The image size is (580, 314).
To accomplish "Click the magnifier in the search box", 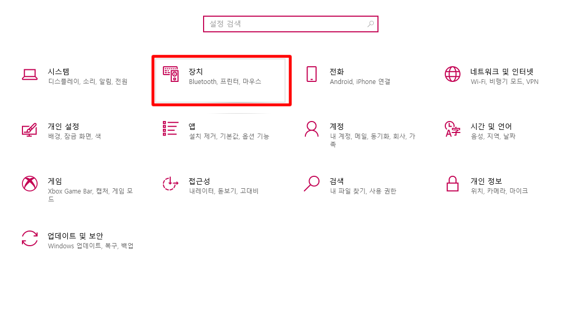I will [371, 24].
